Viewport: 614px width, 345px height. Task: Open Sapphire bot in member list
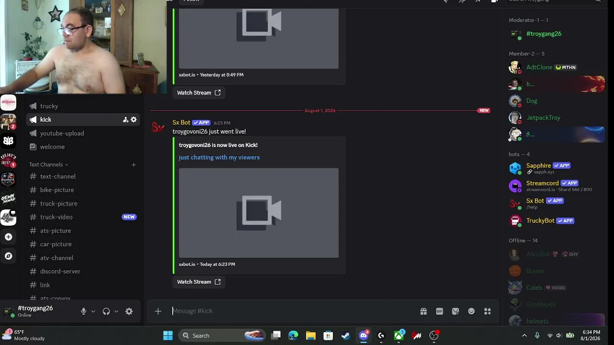click(x=556, y=168)
